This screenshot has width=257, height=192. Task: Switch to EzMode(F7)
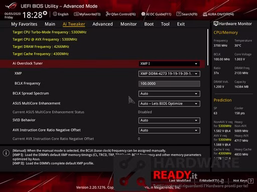211,180
